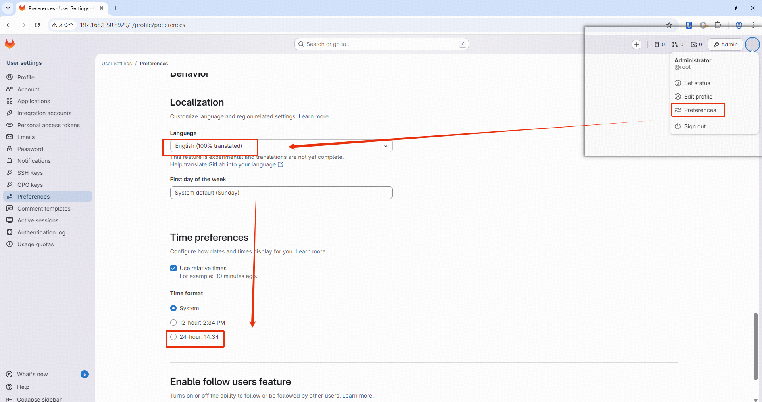Open the Language dropdown

click(281, 146)
